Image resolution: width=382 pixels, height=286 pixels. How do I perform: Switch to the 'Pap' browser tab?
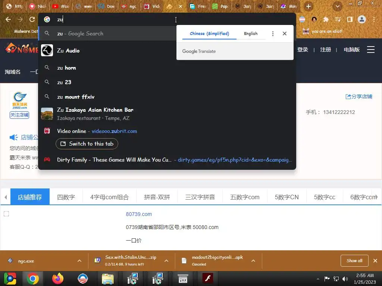pos(220,6)
